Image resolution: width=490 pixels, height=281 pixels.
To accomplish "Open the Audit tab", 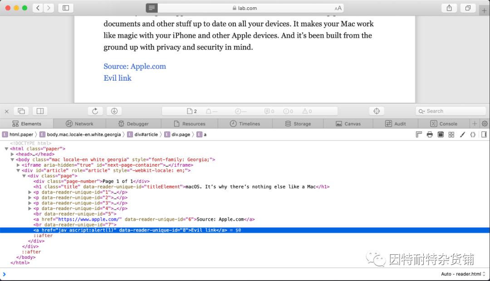I will [395, 124].
